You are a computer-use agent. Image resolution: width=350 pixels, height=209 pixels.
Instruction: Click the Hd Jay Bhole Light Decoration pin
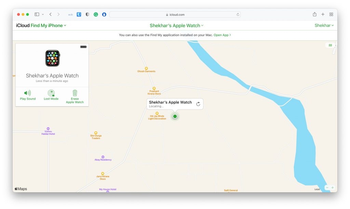157,113
